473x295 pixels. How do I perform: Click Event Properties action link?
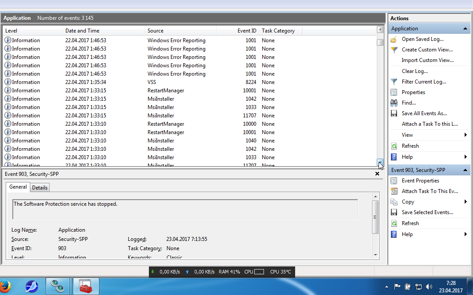(x=420, y=181)
